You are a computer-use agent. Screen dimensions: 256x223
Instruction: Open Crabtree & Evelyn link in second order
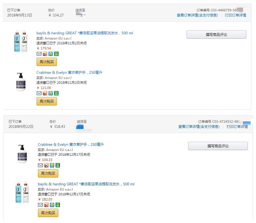coord(71,144)
